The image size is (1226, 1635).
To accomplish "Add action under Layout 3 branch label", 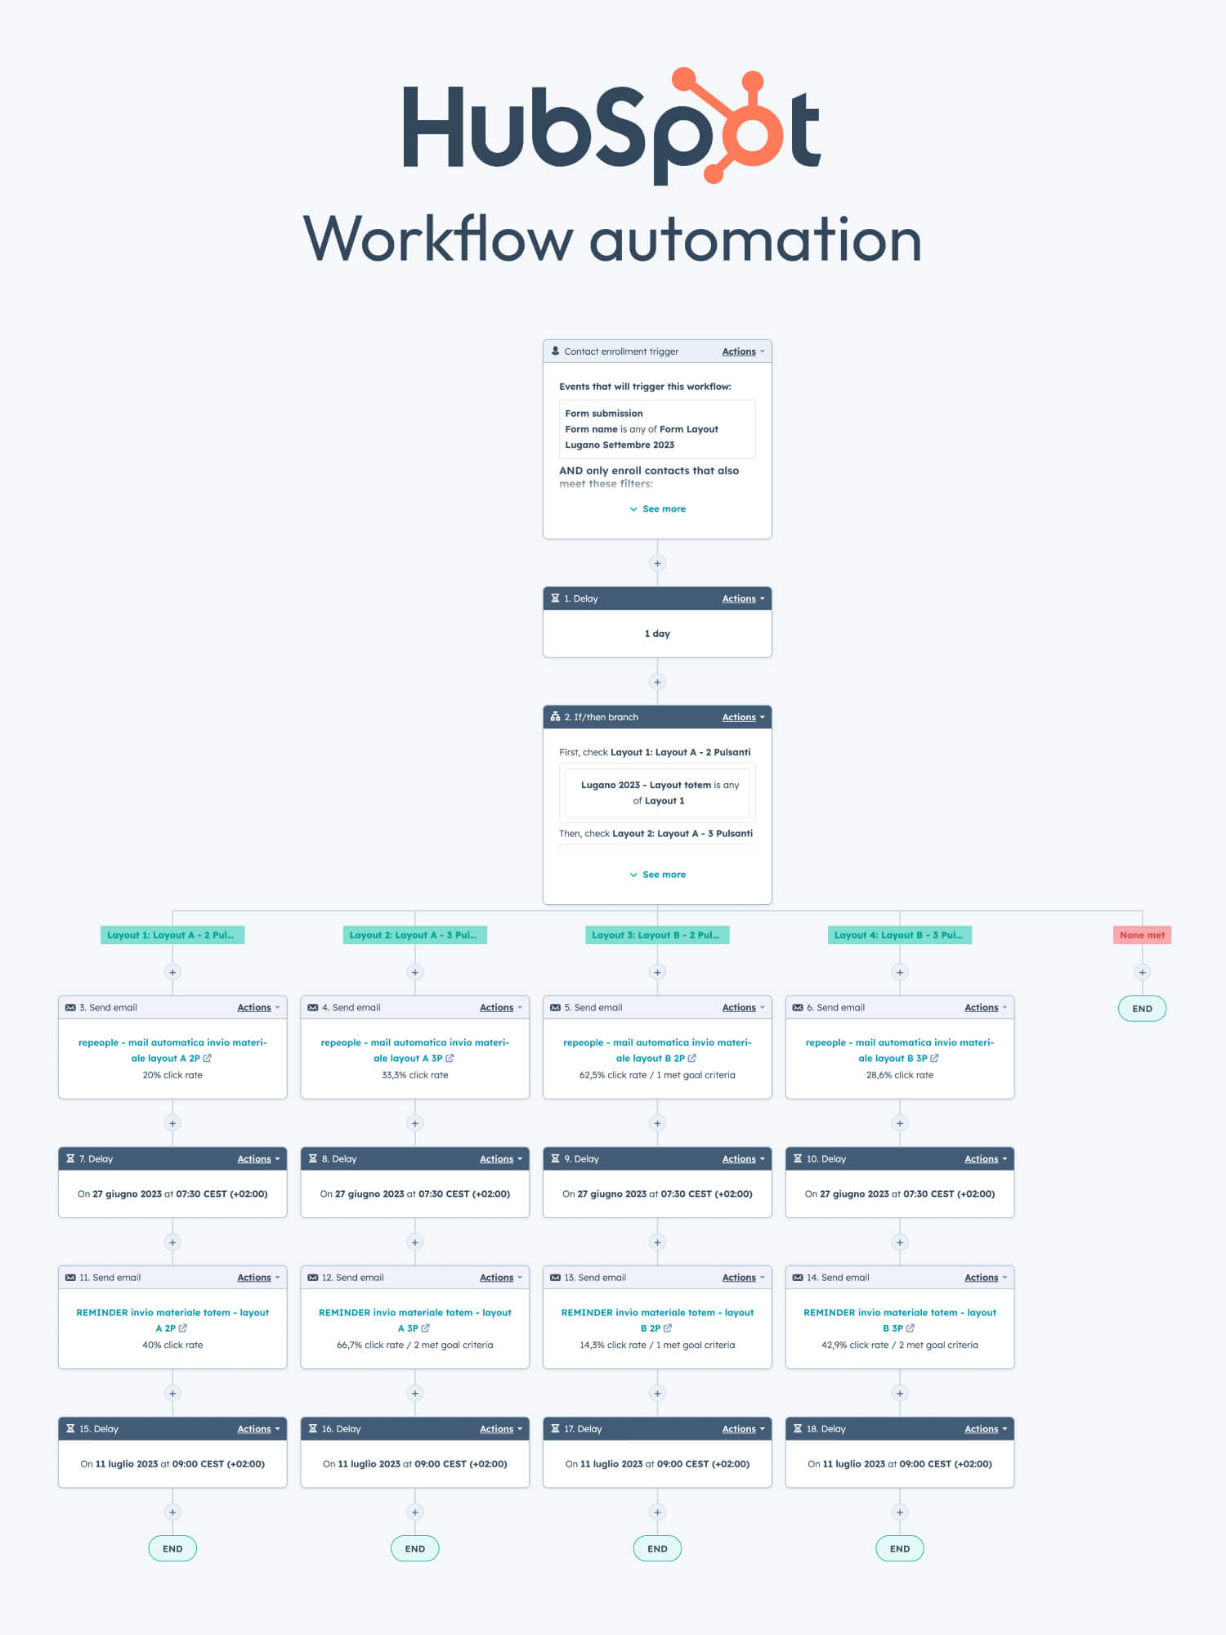I will coord(657,972).
